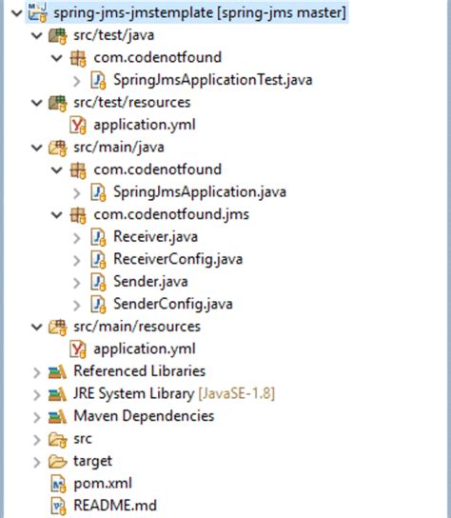Image resolution: width=451 pixels, height=518 pixels.
Task: Click the target folder icon
Action: pyautogui.click(x=57, y=462)
